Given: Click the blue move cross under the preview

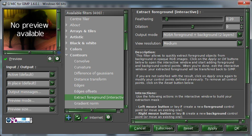Looking at the screenshot, I should pyautogui.click(x=59, y=53).
